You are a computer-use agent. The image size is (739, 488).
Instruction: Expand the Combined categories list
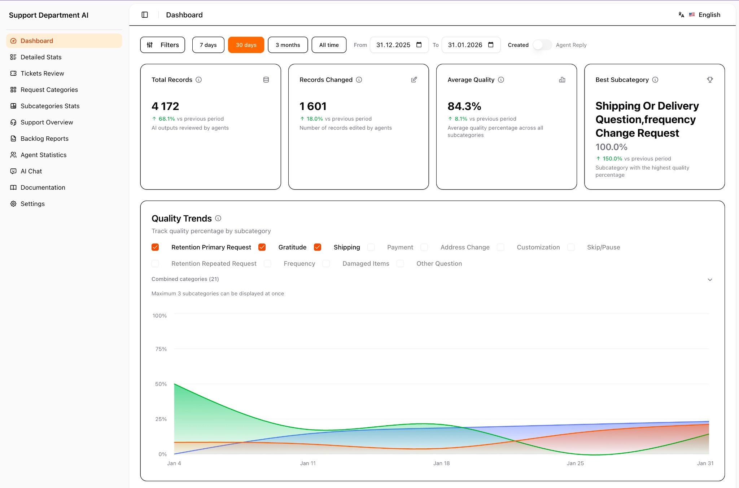(710, 279)
